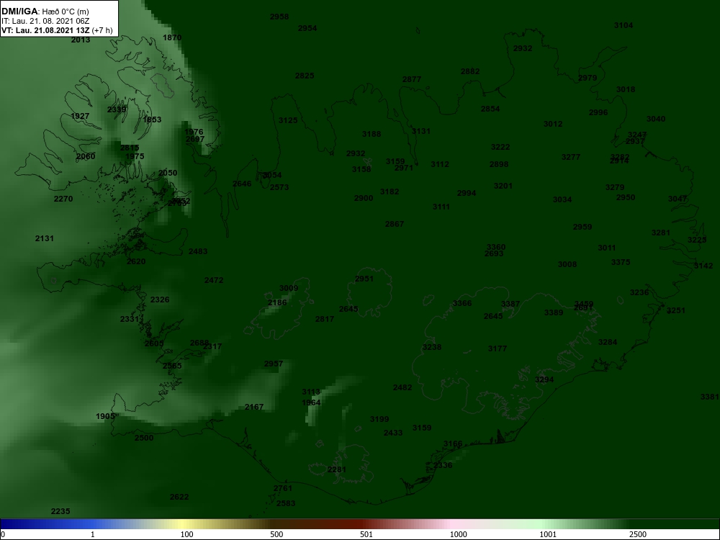Click the 2565 value
This screenshot has width=720, height=540.
[172, 366]
